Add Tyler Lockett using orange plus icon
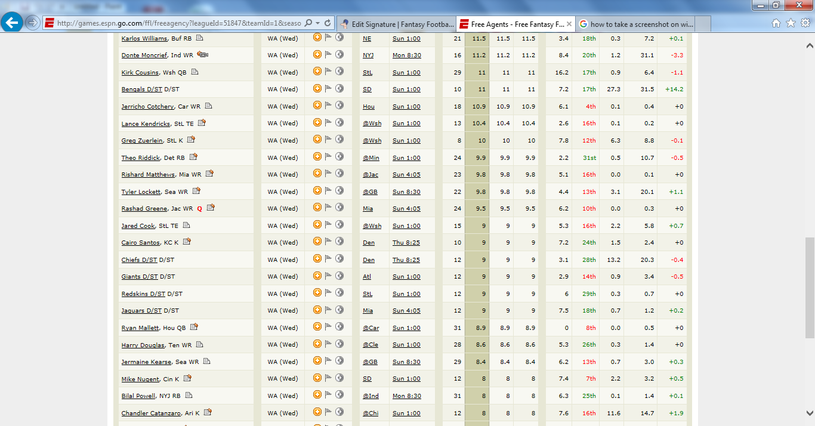Image resolution: width=815 pixels, height=426 pixels. [x=317, y=191]
